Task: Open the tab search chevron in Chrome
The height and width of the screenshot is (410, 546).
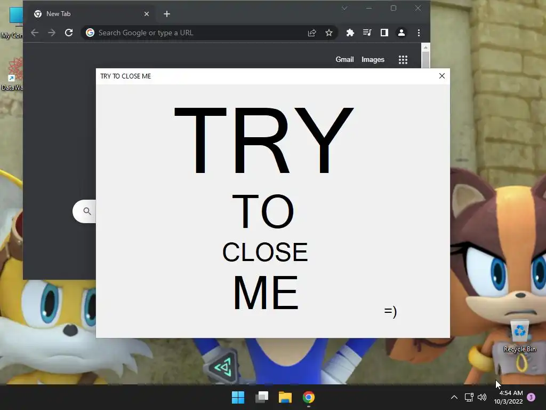Action: point(344,8)
